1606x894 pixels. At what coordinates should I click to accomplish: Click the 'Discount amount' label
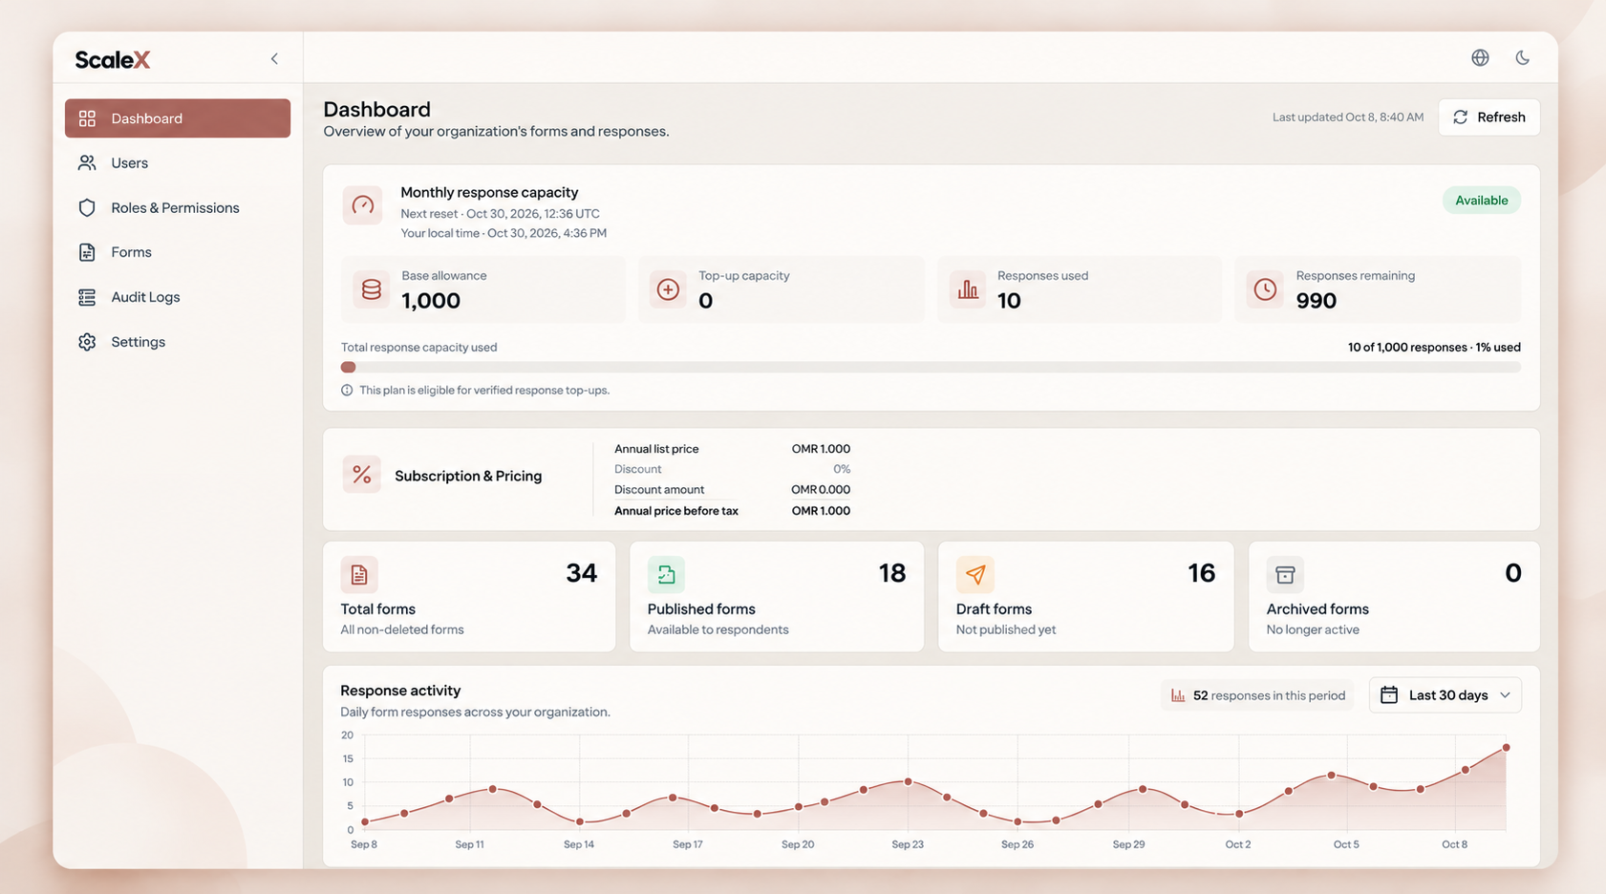point(659,490)
